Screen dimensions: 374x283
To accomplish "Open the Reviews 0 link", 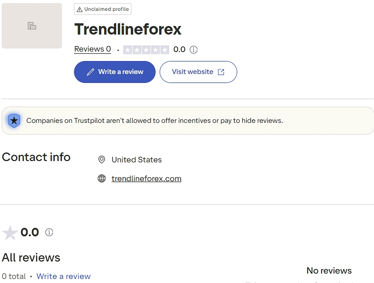I will click(92, 49).
